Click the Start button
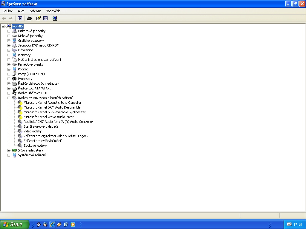306x229 pixels. [x=14, y=225]
